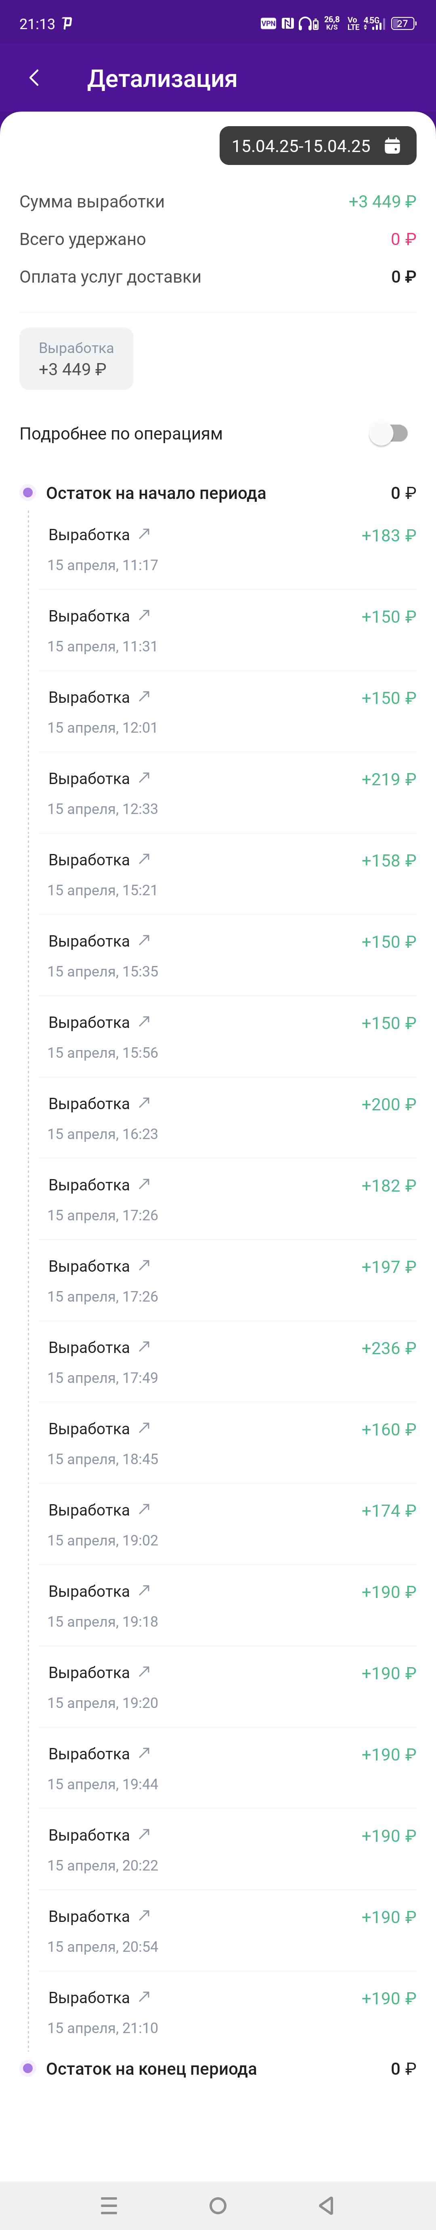This screenshot has height=2230, width=436.
Task: Select the Выработка +3 449 ₽ chip
Action: 76,358
